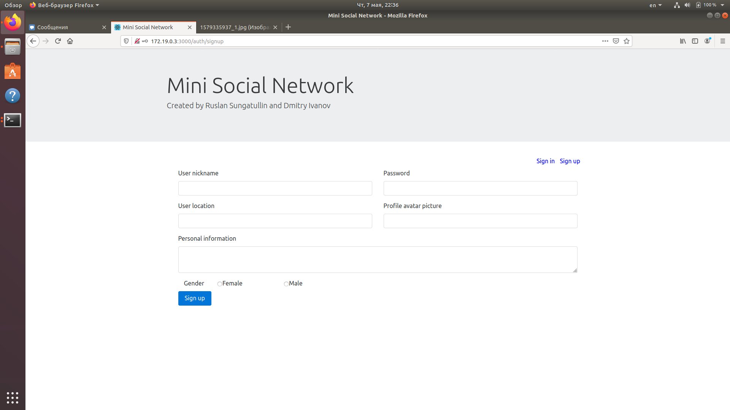Image resolution: width=730 pixels, height=410 pixels.
Task: Open Firefox hamburger menu icon
Action: click(722, 41)
